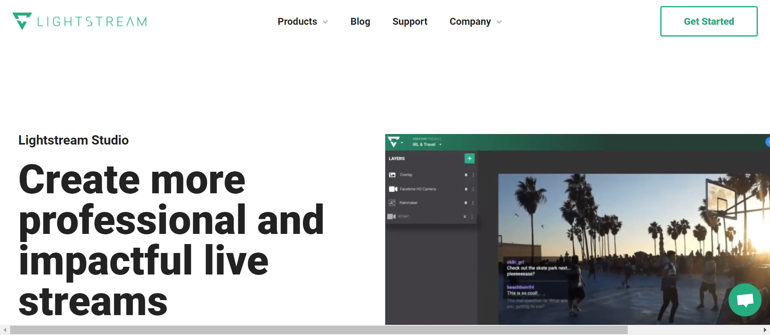This screenshot has height=335, width=770.
Task: Click the Get Started button
Action: click(709, 21)
